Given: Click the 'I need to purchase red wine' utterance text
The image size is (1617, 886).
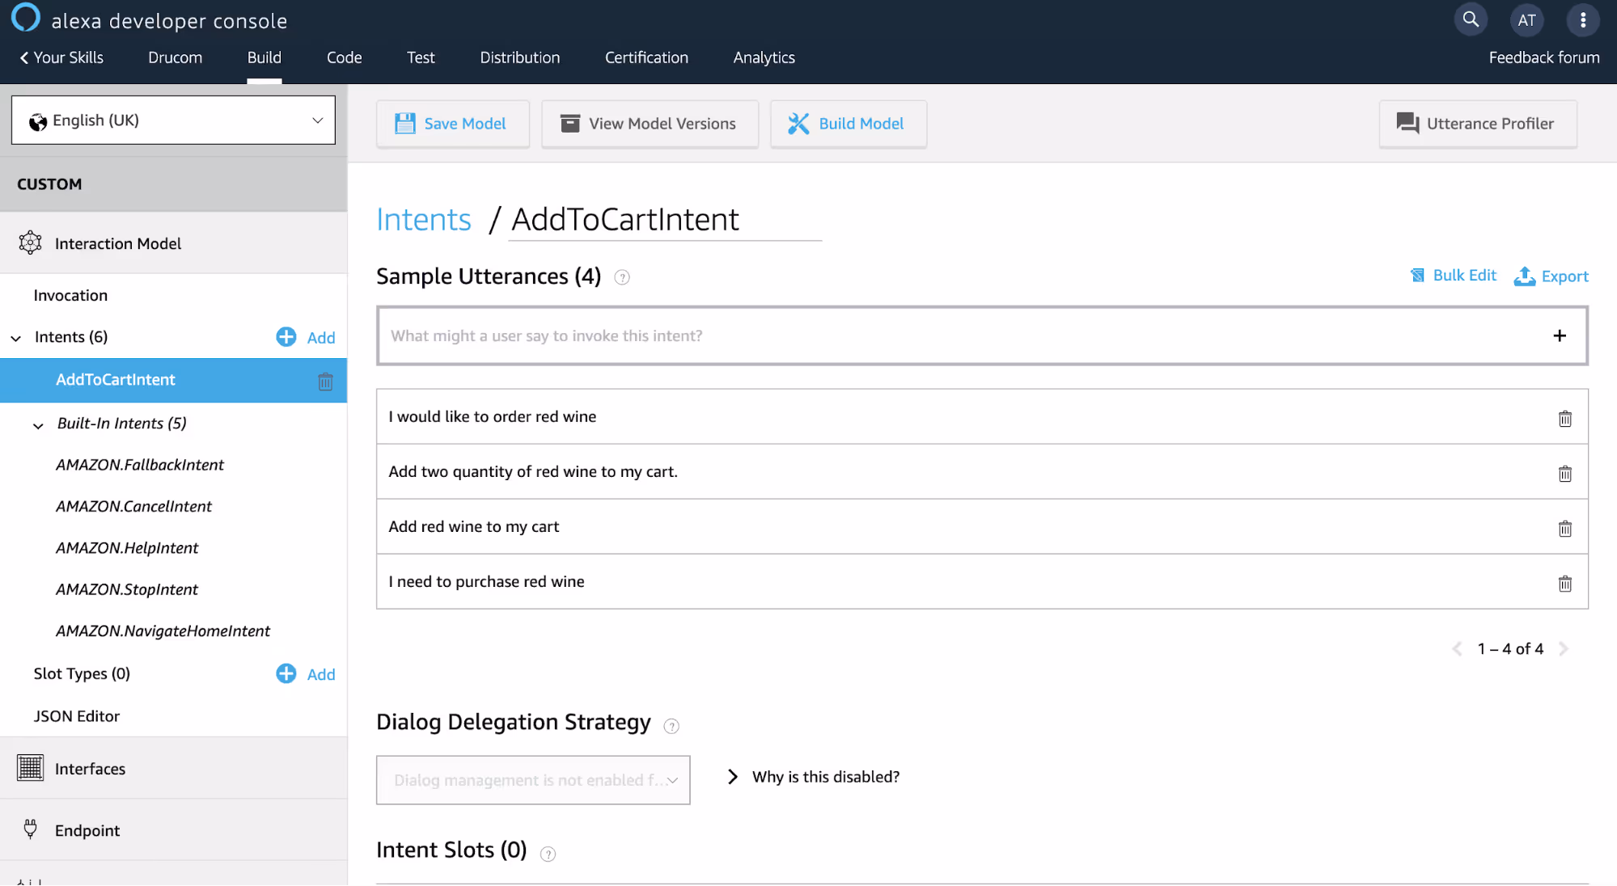Looking at the screenshot, I should pyautogui.click(x=486, y=581).
